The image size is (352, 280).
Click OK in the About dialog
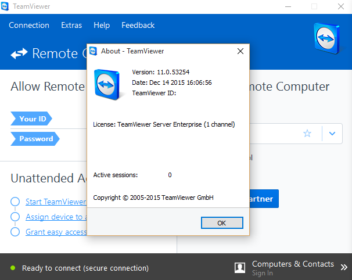(222, 222)
